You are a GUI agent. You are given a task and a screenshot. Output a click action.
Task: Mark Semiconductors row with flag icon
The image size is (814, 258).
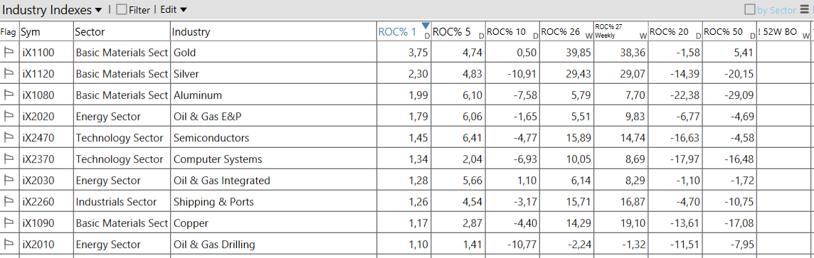pyautogui.click(x=9, y=137)
